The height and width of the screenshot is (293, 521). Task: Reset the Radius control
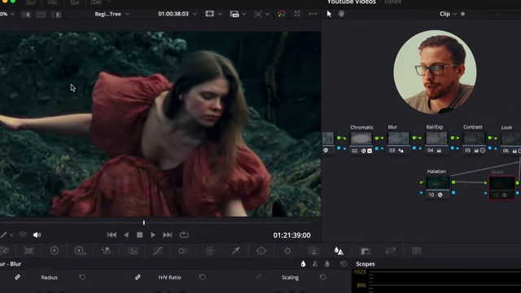[x=82, y=277]
